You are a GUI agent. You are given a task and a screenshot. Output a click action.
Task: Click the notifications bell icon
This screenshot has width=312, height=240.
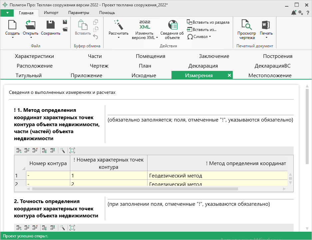(x=293, y=13)
